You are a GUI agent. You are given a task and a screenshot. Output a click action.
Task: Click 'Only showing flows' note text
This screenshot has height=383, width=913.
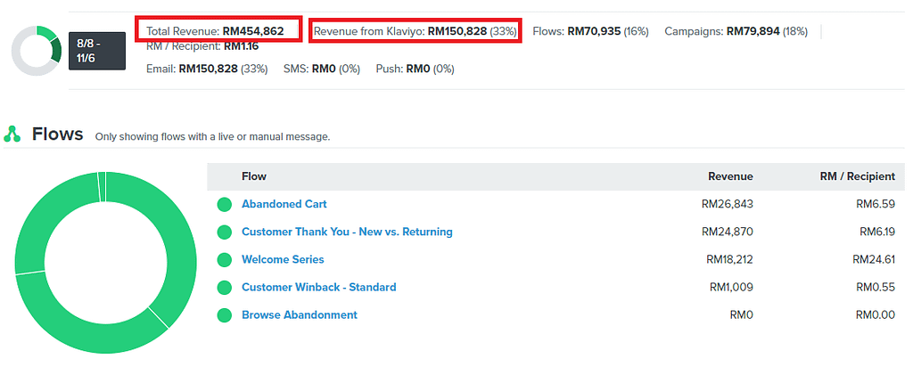pos(212,137)
